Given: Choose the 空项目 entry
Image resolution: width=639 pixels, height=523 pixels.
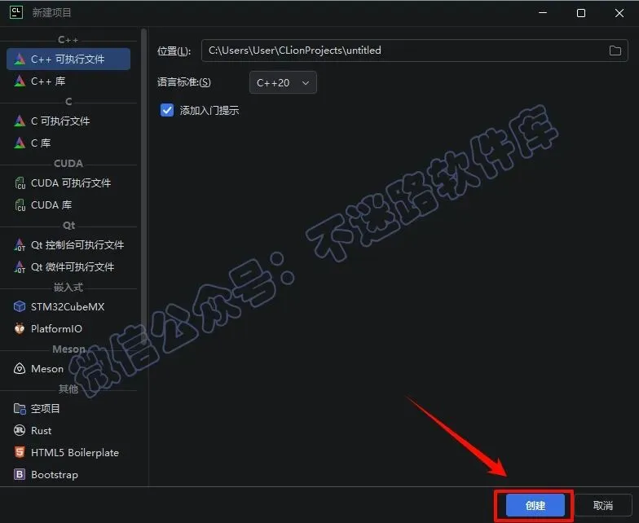Looking at the screenshot, I should [x=68, y=409].
